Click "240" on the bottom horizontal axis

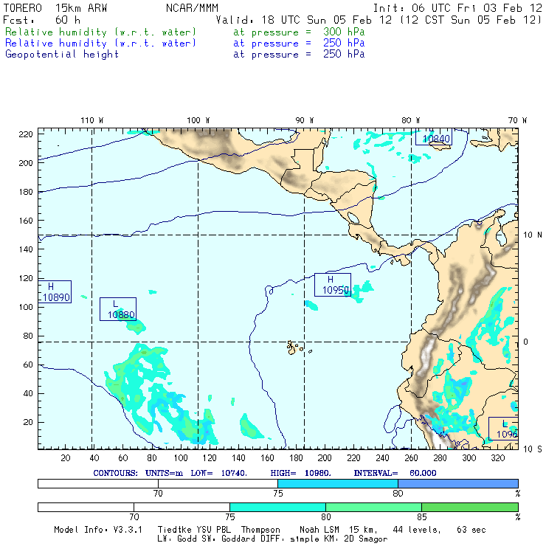[x=382, y=458]
